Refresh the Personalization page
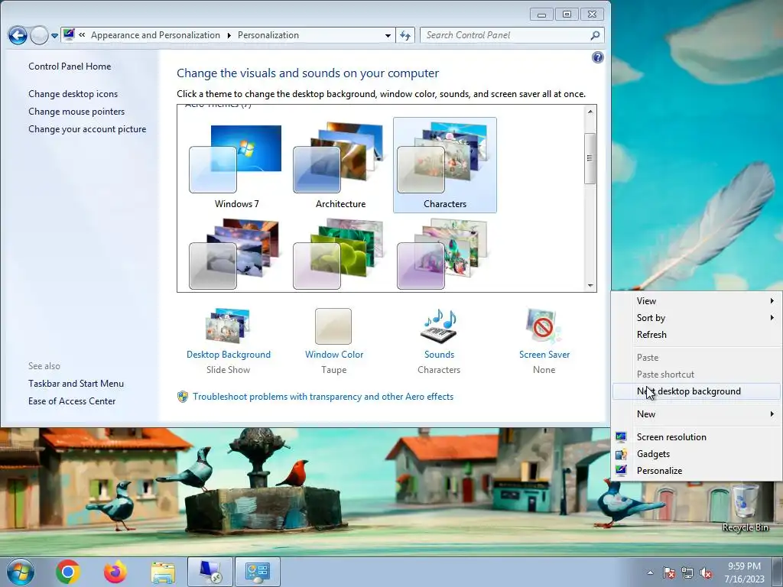 [x=405, y=35]
